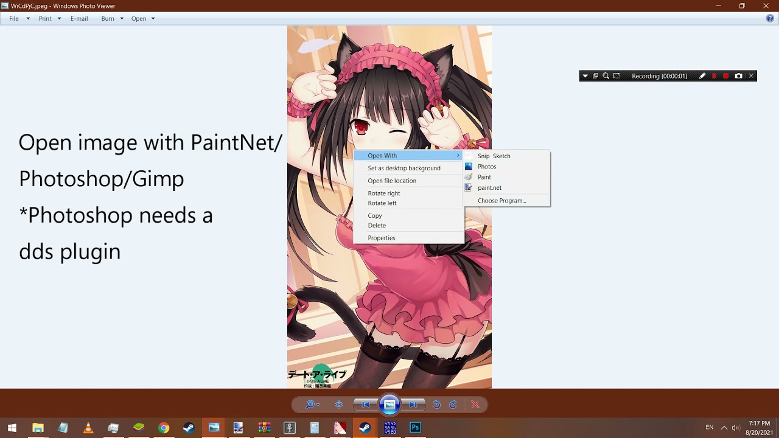Play the slide show with center button
Screen dimensions: 779x438
[389, 405]
